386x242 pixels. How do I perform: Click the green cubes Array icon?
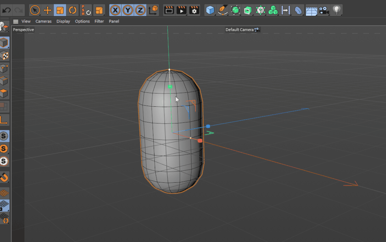click(x=273, y=10)
